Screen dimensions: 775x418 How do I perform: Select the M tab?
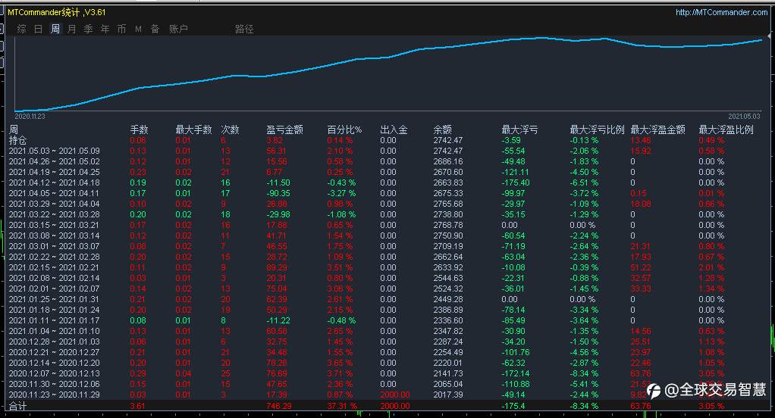pos(138,29)
